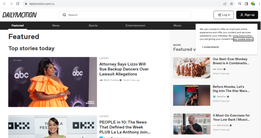Screen dimensions: 261x138
Task: Visit the SlashFilm channel name
Action: (221, 97)
